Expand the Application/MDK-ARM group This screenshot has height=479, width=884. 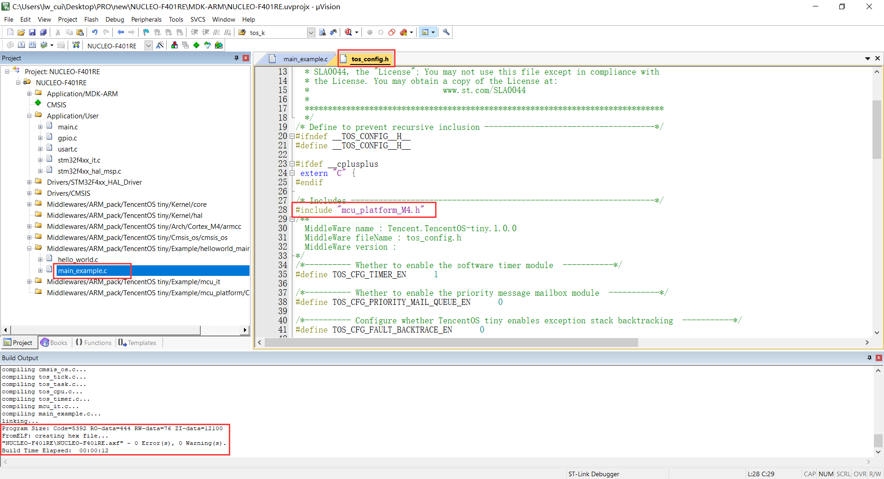29,94
